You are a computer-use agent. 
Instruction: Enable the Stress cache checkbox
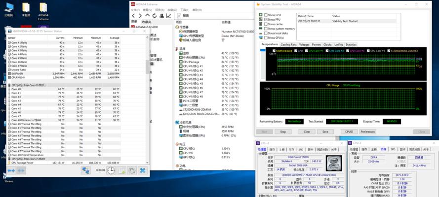coord(266,24)
